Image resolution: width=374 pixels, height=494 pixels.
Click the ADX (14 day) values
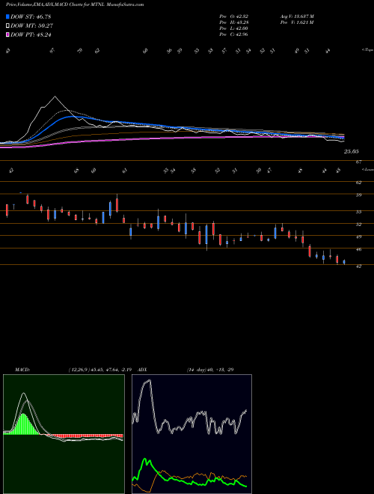[210, 370]
